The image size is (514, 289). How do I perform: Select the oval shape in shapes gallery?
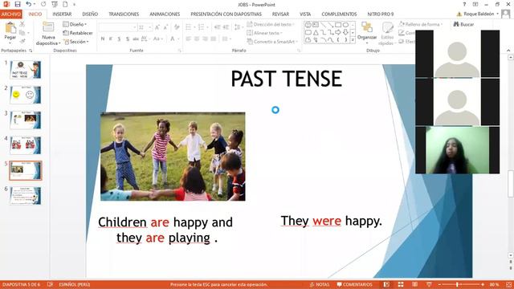pos(345,25)
